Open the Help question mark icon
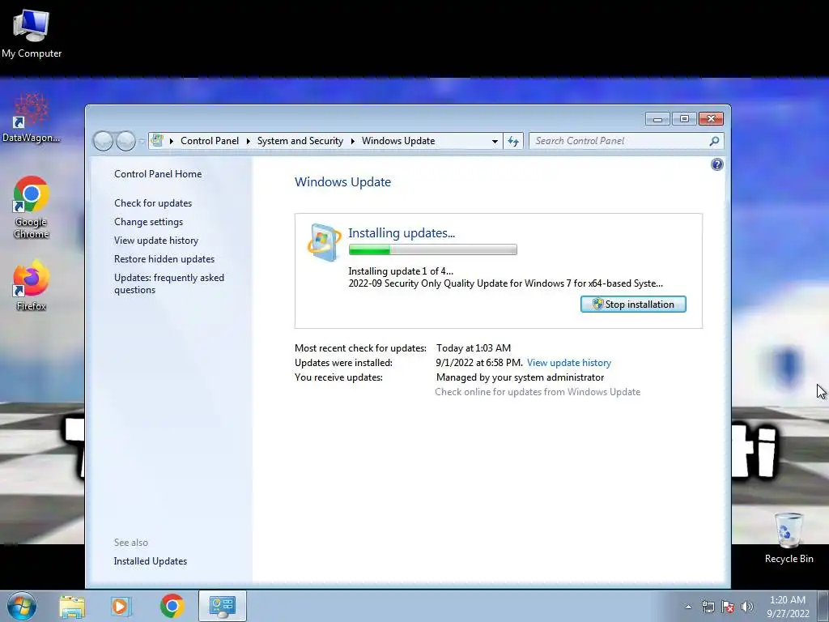Screen dimensions: 829x622 [x=717, y=164]
